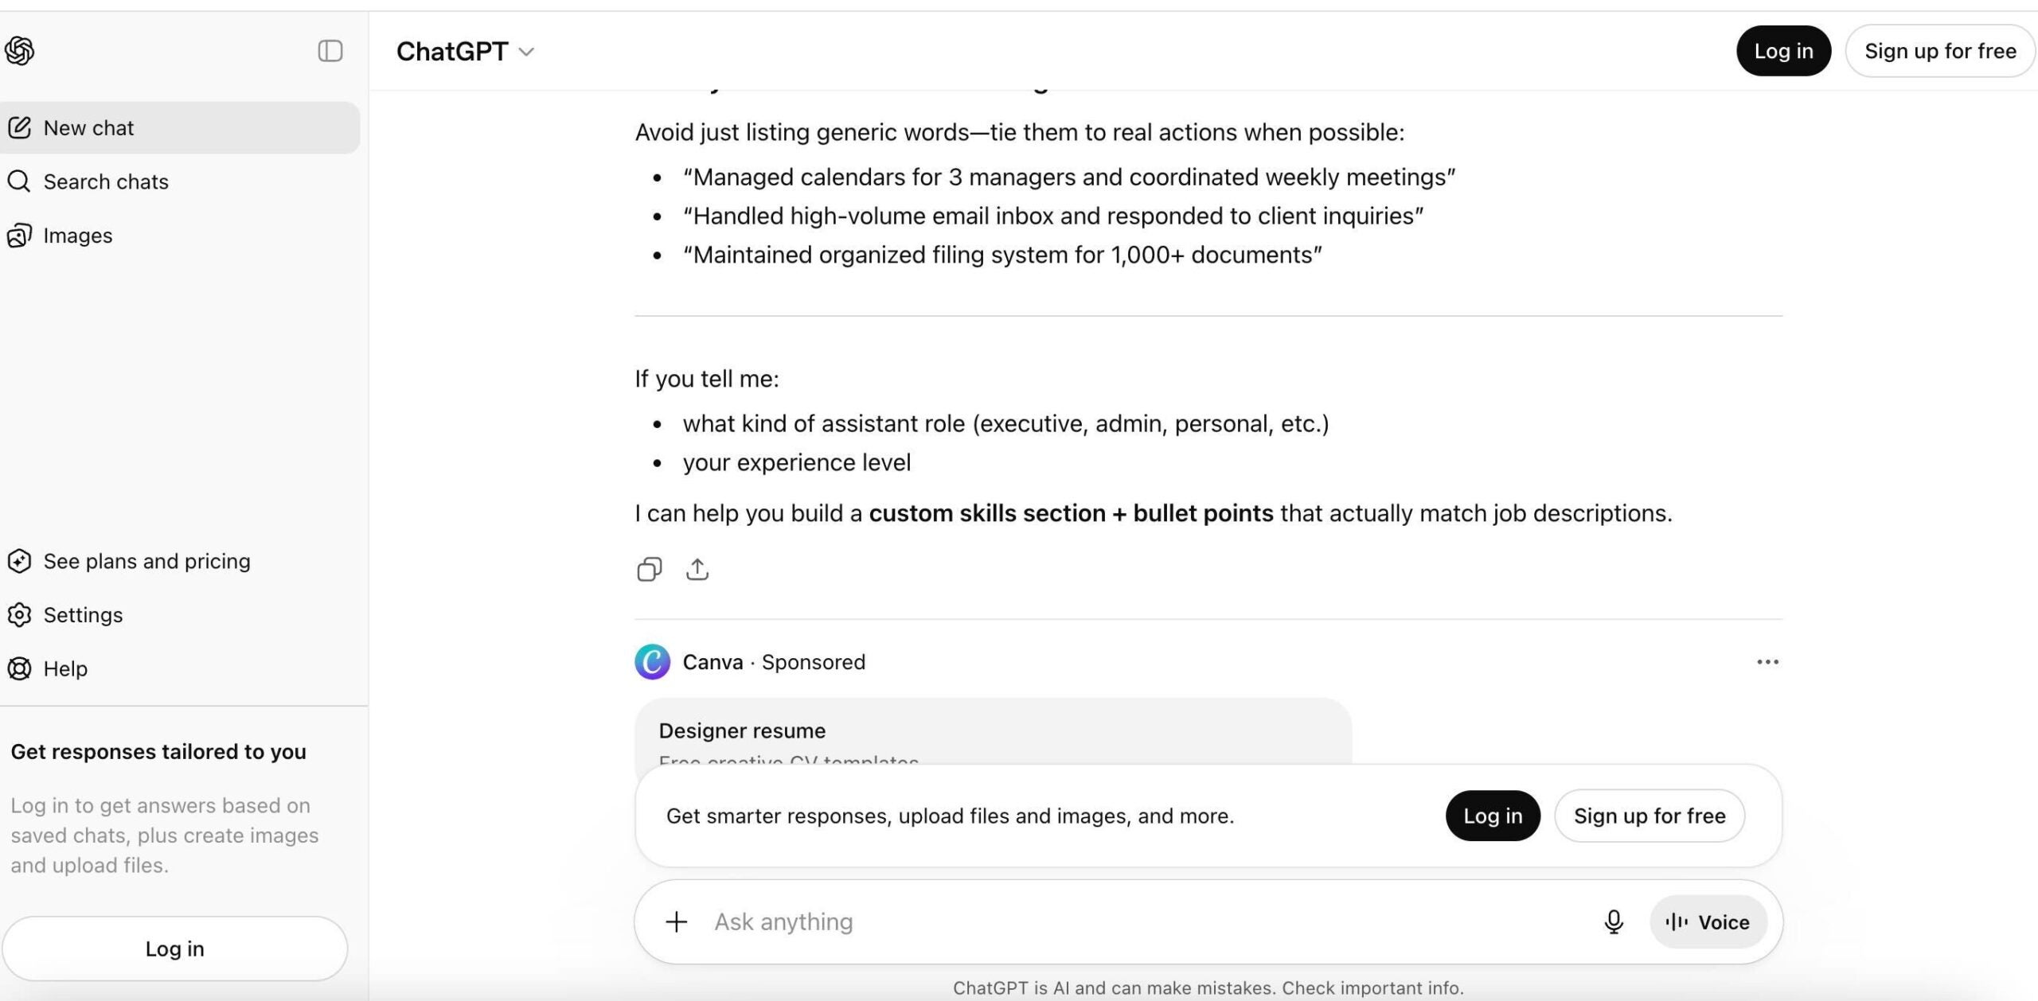Click Log in at top right
The image size is (2038, 1001).
pos(1782,51)
